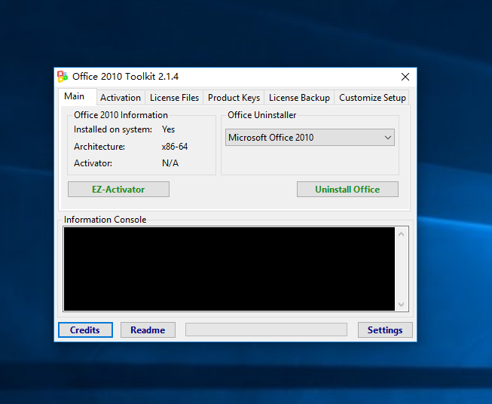The width and height of the screenshot is (492, 404).
Task: Click the 'N/A' activator value
Action: tap(170, 163)
